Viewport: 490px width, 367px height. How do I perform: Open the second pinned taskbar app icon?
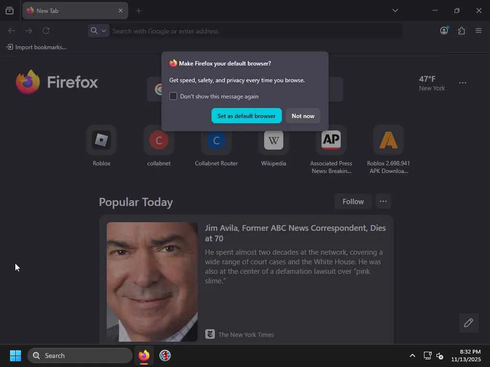coord(165,356)
